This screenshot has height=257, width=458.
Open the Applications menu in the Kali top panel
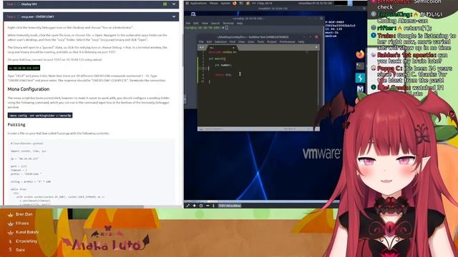tap(198, 3)
